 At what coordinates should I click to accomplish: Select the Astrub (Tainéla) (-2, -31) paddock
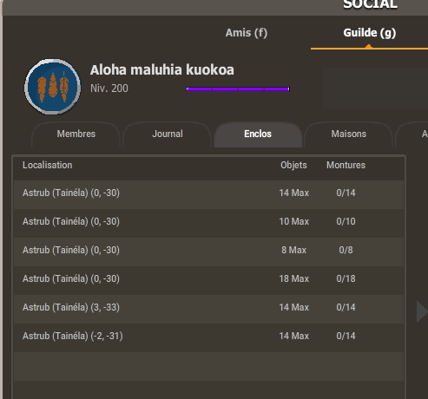(x=208, y=336)
